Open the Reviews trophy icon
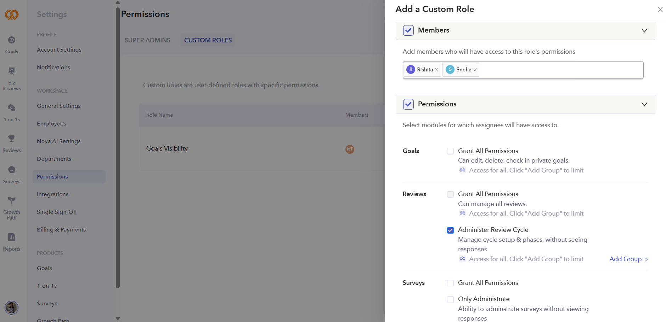 [x=12, y=143]
